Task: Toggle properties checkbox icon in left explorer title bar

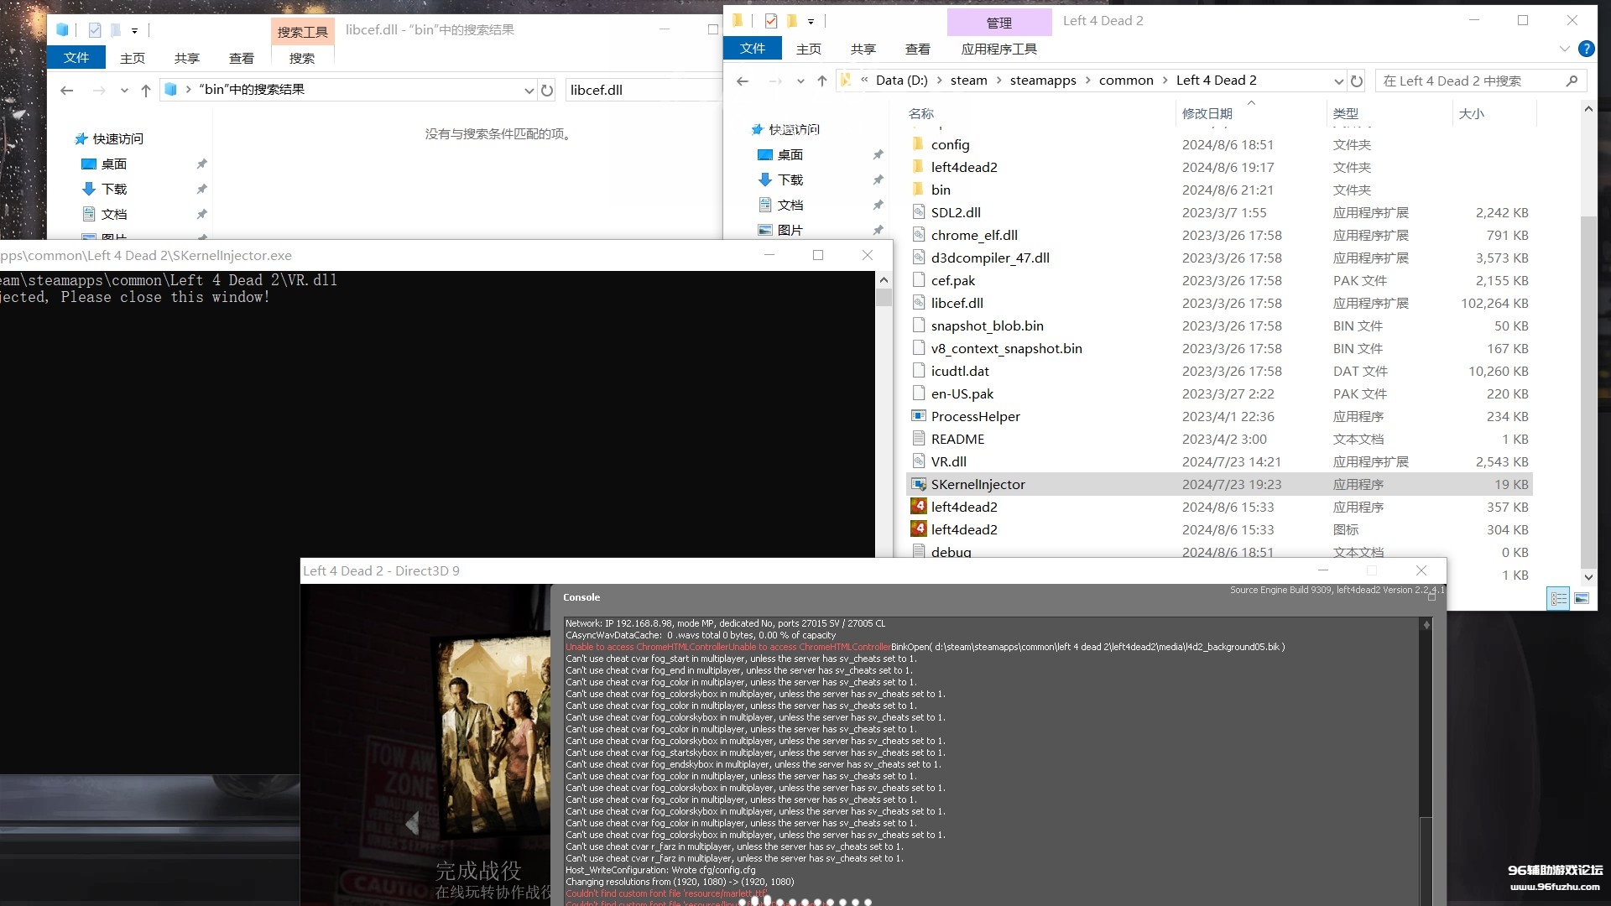Action: [x=95, y=30]
